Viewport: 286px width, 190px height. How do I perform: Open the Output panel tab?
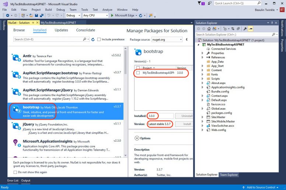click(x=26, y=180)
